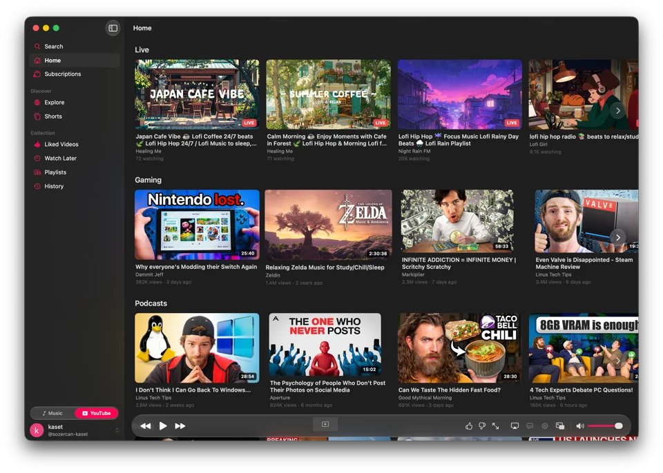The width and height of the screenshot is (663, 473).
Task: Open viewing History
Action: click(x=75, y=186)
